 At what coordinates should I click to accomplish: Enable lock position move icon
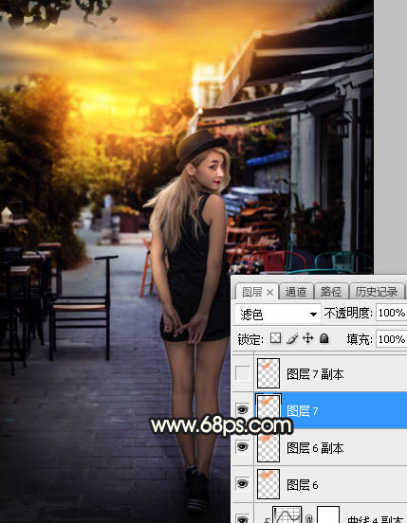click(x=307, y=338)
